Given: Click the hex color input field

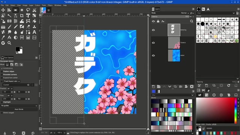Looking at the screenshot, I should click(x=222, y=128).
